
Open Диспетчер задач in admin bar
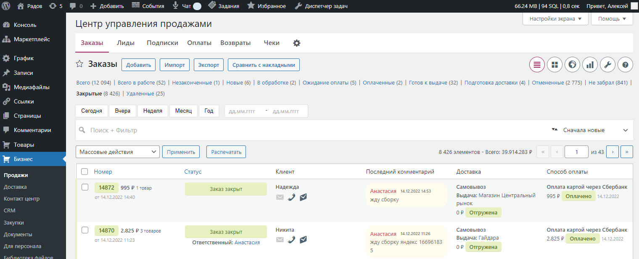[321, 6]
